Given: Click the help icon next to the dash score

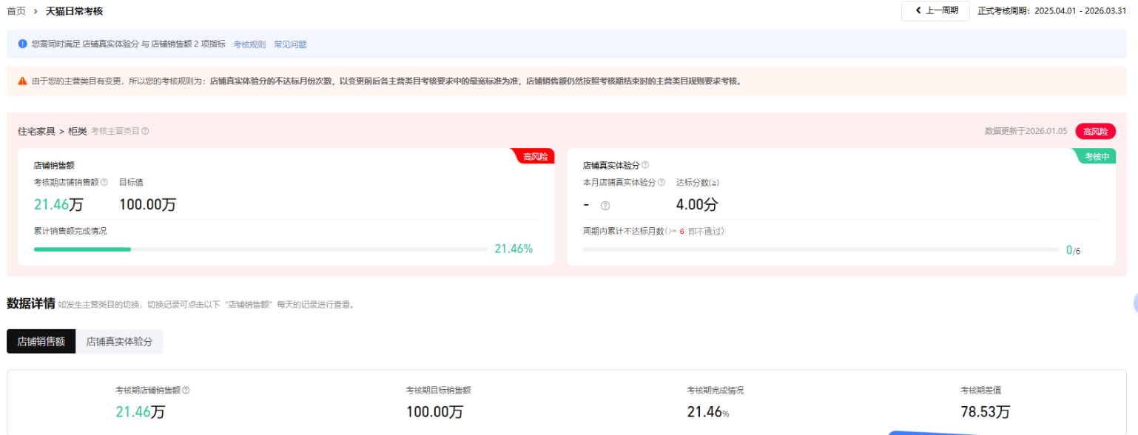Looking at the screenshot, I should click(605, 206).
